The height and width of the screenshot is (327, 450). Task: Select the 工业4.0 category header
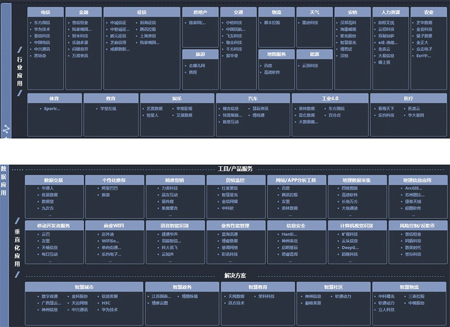pos(329,98)
